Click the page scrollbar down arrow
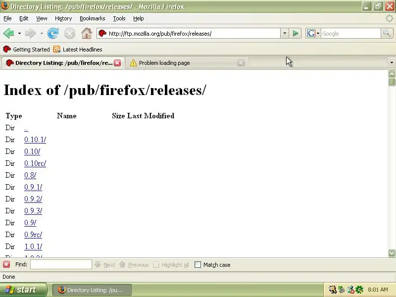This screenshot has width=396, height=297. click(392, 253)
